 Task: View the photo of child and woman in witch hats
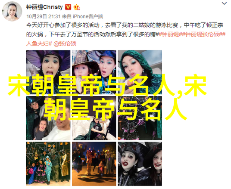click(x=94, y=72)
